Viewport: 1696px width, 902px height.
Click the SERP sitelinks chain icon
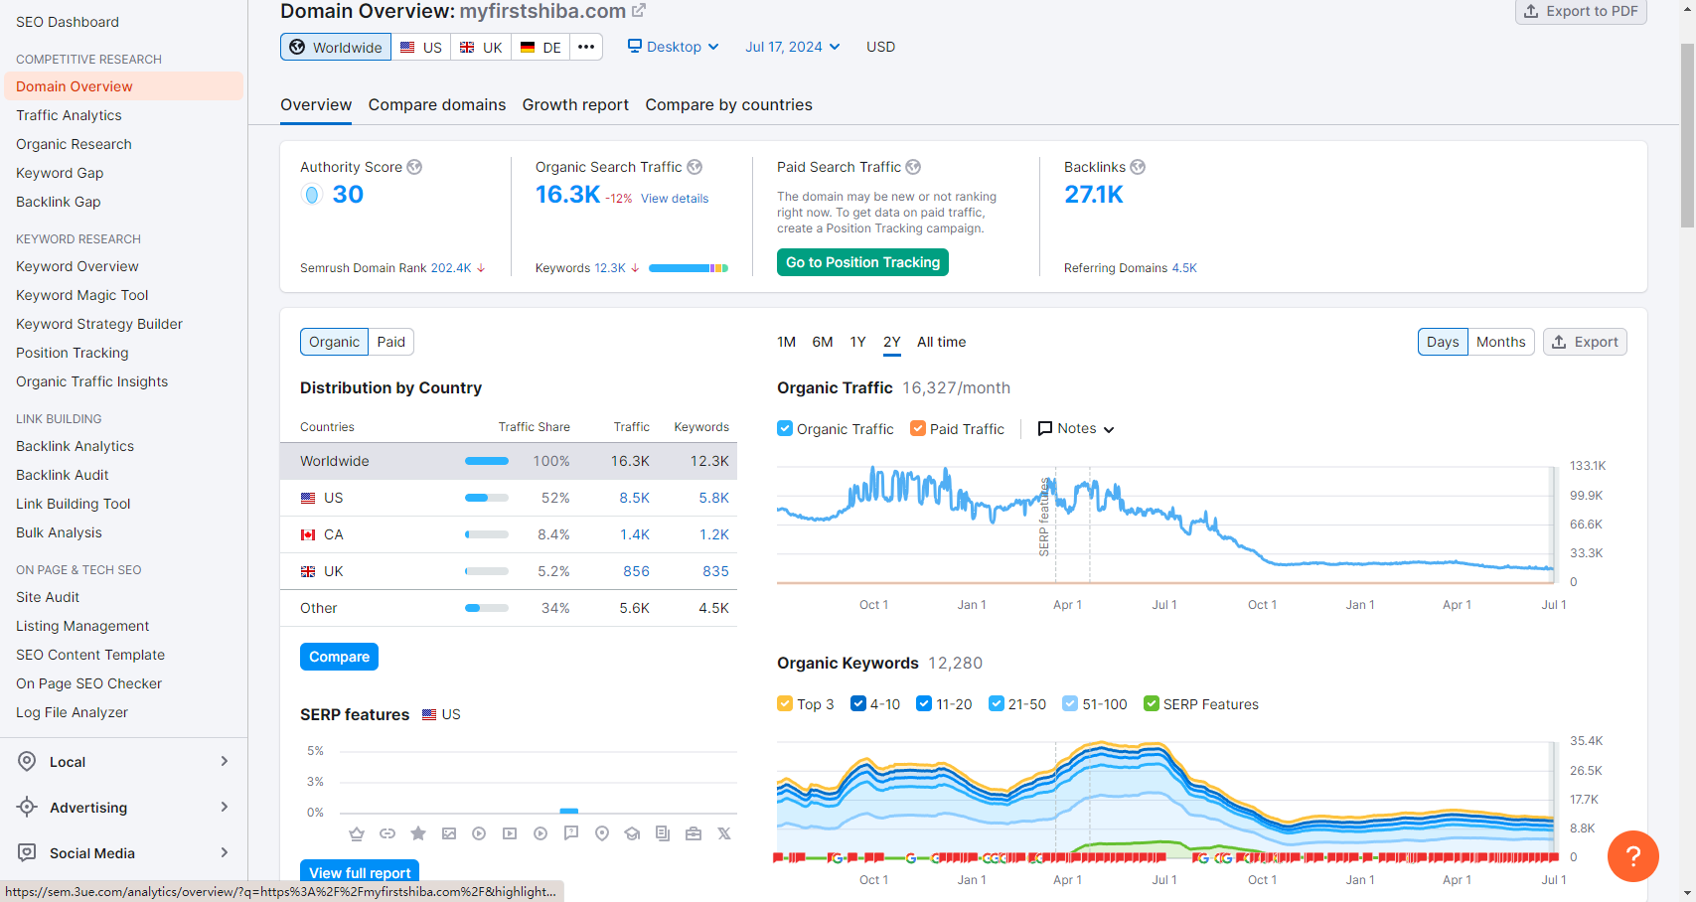coord(387,833)
